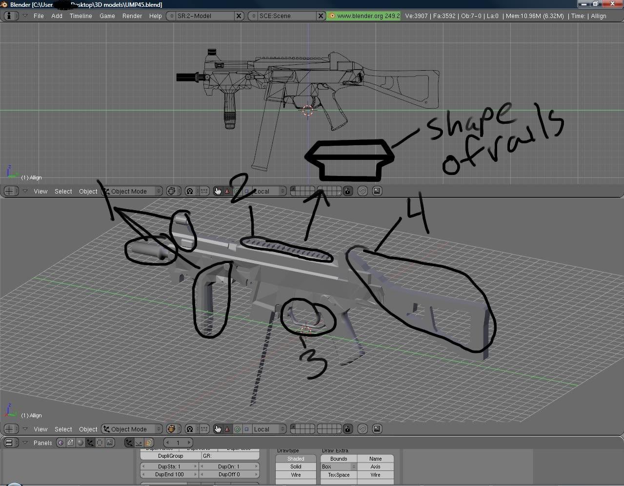
Task: Toggle lower viewport move object centers only
Action: (x=204, y=429)
